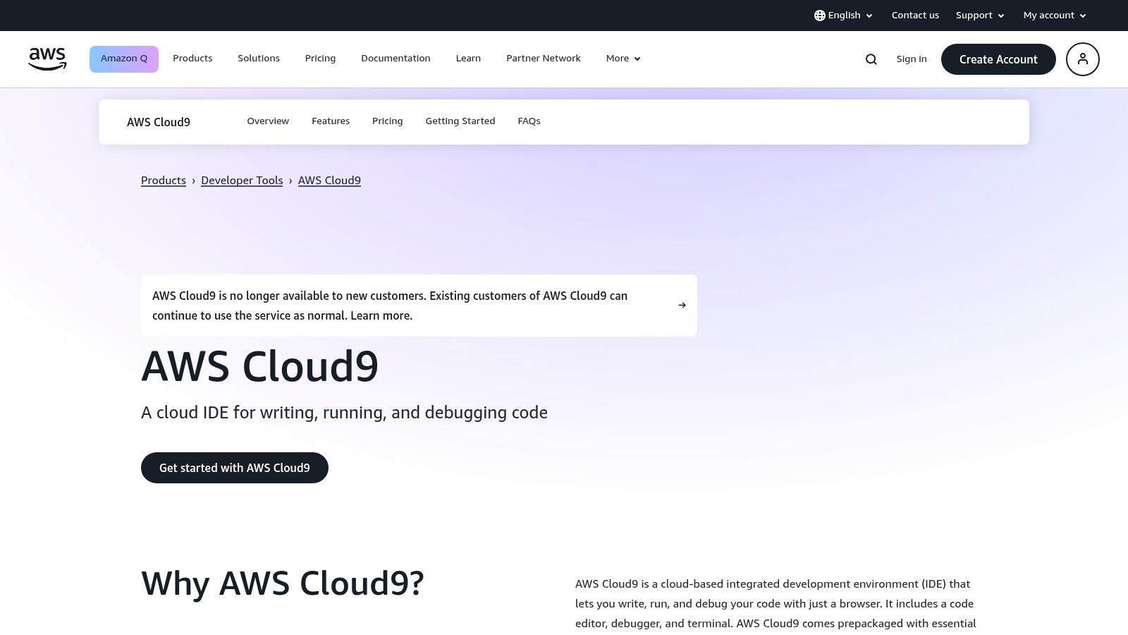Viewport: 1128px width, 635px height.
Task: Open the Solutions menu
Action: point(259,59)
